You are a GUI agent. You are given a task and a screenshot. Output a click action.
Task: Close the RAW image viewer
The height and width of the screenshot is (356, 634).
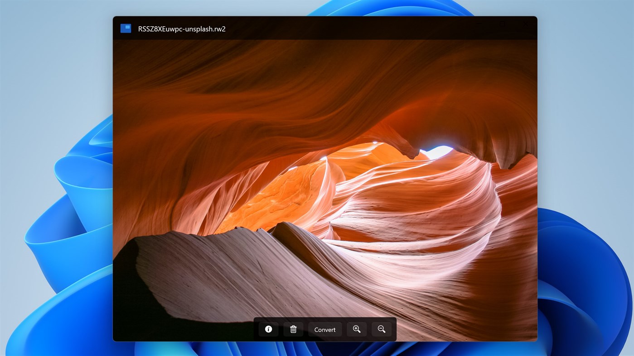(x=525, y=24)
